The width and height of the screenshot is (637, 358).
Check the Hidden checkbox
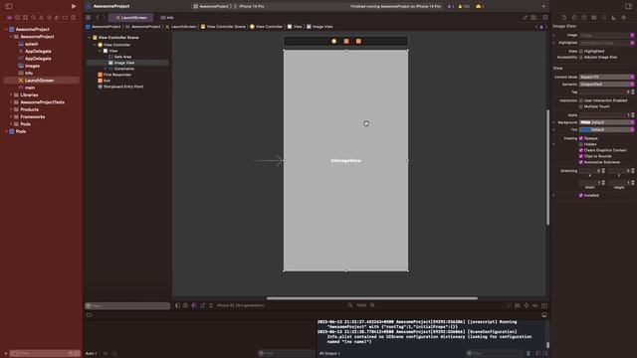[581, 144]
